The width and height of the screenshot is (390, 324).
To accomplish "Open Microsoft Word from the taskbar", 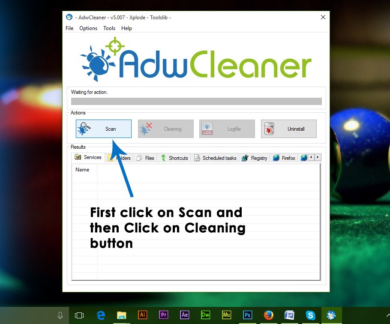I will coord(290,315).
